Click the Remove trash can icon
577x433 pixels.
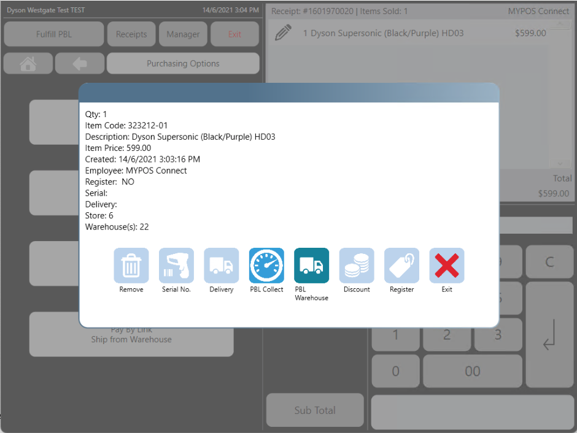131,266
